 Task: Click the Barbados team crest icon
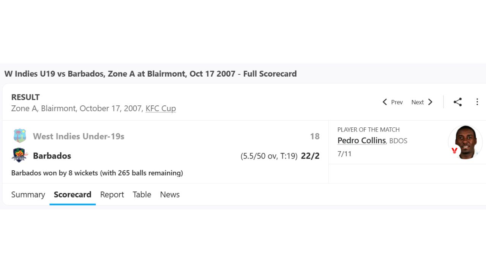tap(20, 155)
